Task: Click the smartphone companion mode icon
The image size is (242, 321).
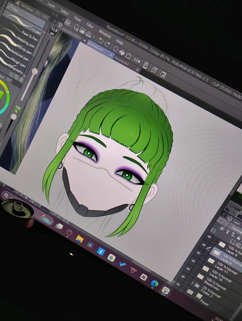Action: 146,65
